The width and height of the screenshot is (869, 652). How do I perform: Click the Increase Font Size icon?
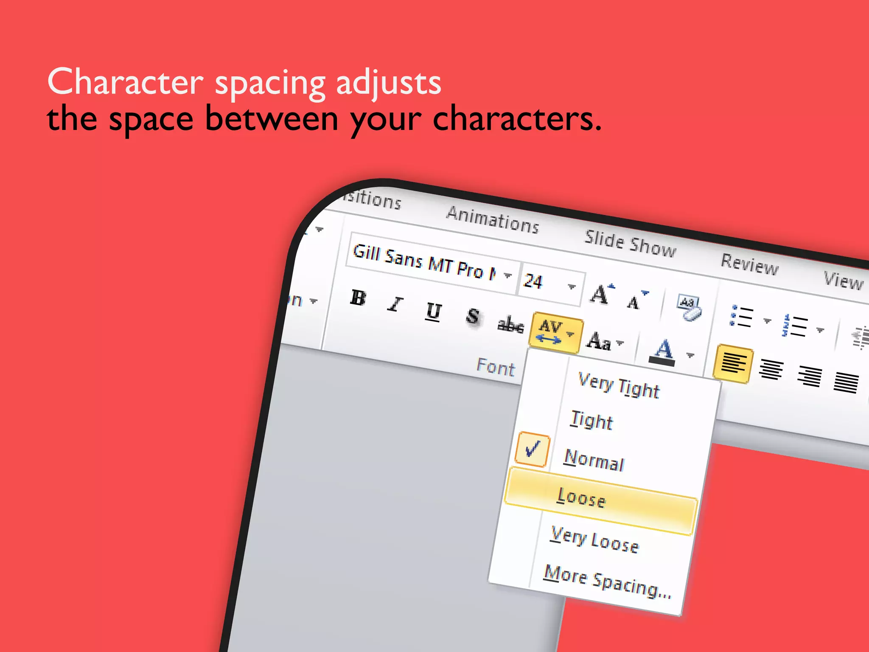tap(602, 294)
